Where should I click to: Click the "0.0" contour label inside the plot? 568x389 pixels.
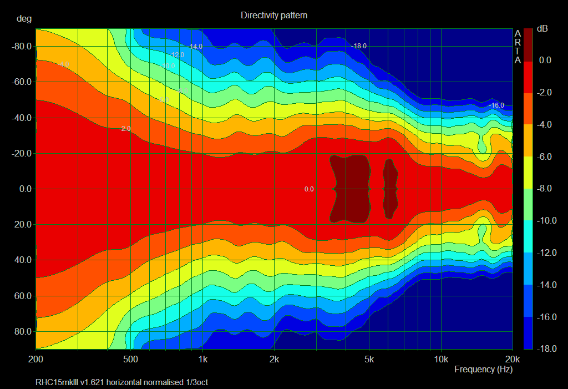tap(309, 189)
